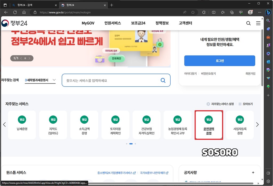273x186 pixels.
Task: Click the sidebar search icon
Action: pos(268,21)
